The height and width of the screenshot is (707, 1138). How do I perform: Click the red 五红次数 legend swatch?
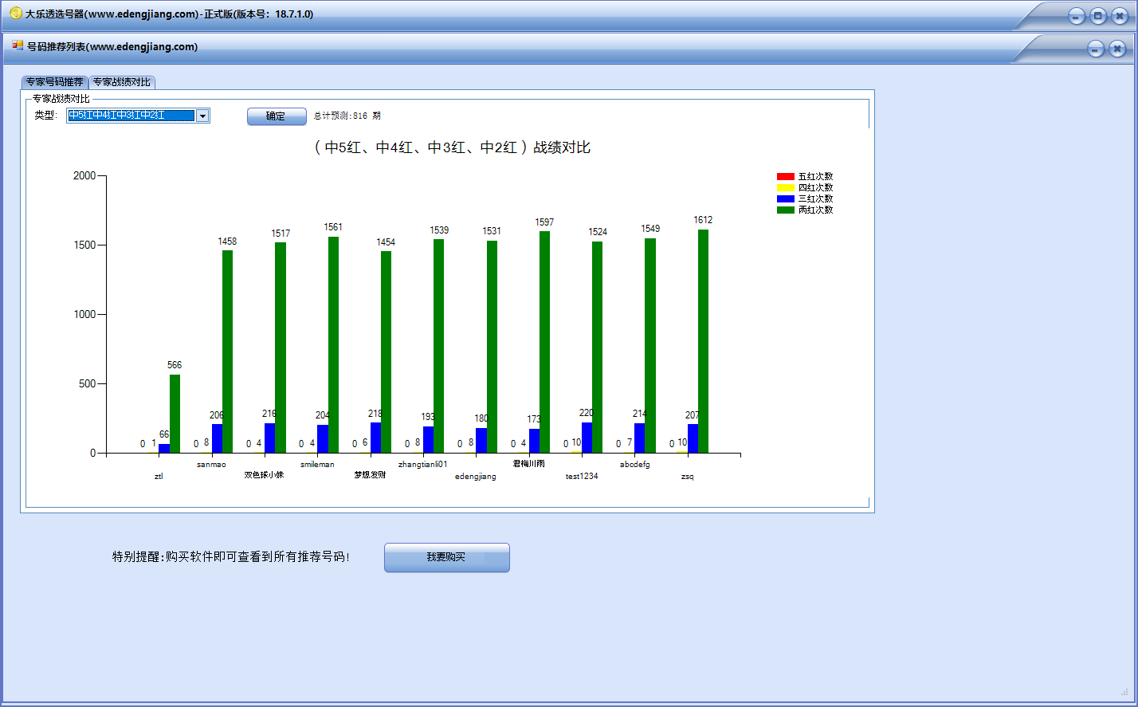[x=786, y=176]
